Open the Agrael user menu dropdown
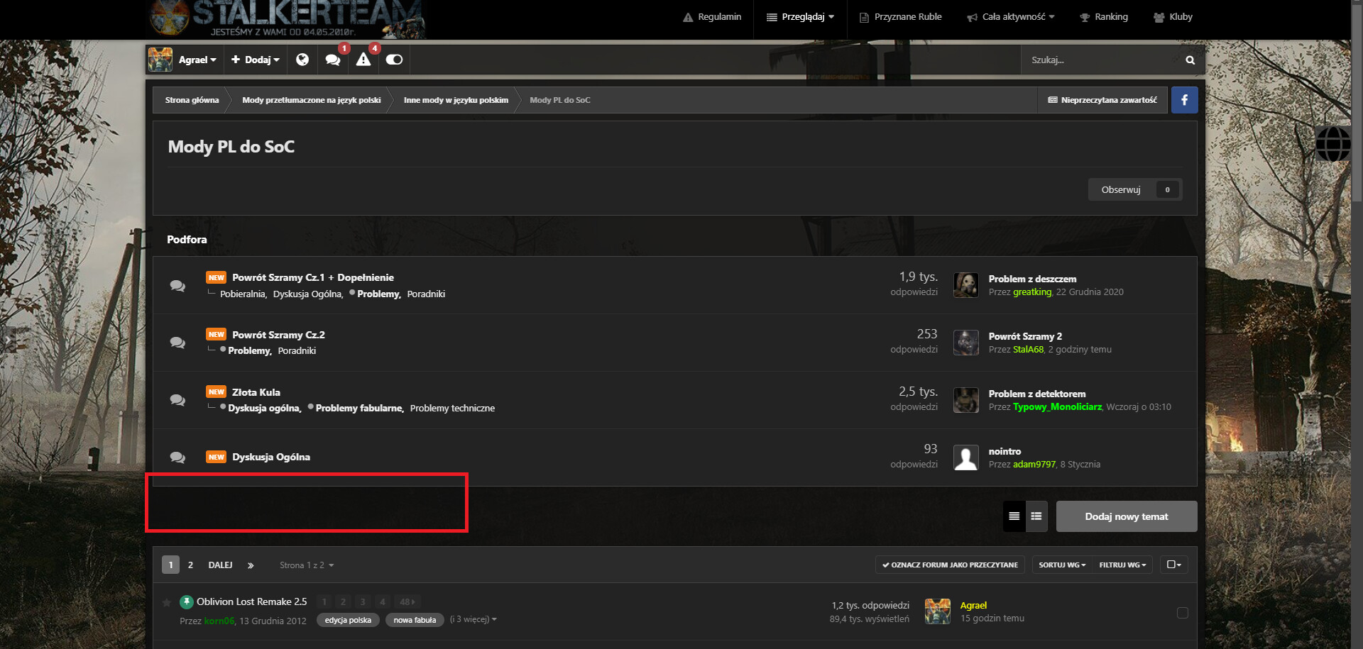 tap(197, 60)
